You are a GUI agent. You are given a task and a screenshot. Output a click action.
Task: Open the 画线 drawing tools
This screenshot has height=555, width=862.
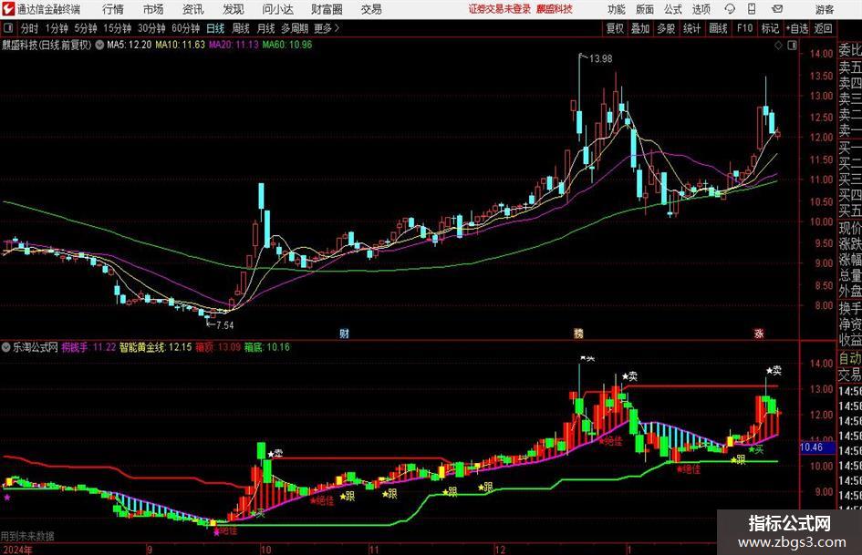pyautogui.click(x=719, y=28)
